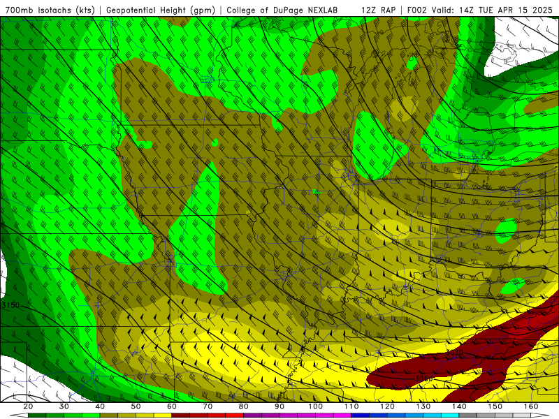Click the '700mb Isotachs (kts)' title text

(x=50, y=10)
